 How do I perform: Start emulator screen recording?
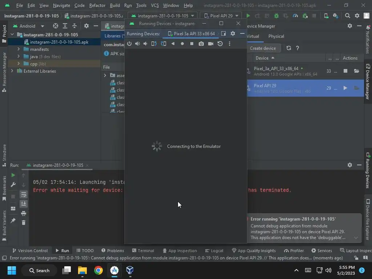tap(210, 44)
